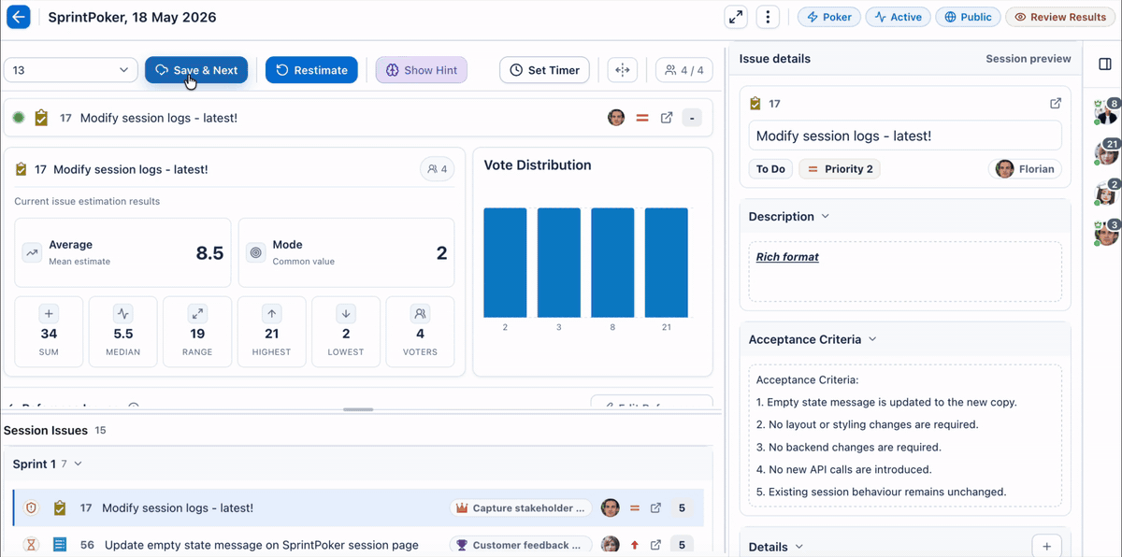The image size is (1122, 557).
Task: Click the Mode target icon
Action: (x=255, y=252)
